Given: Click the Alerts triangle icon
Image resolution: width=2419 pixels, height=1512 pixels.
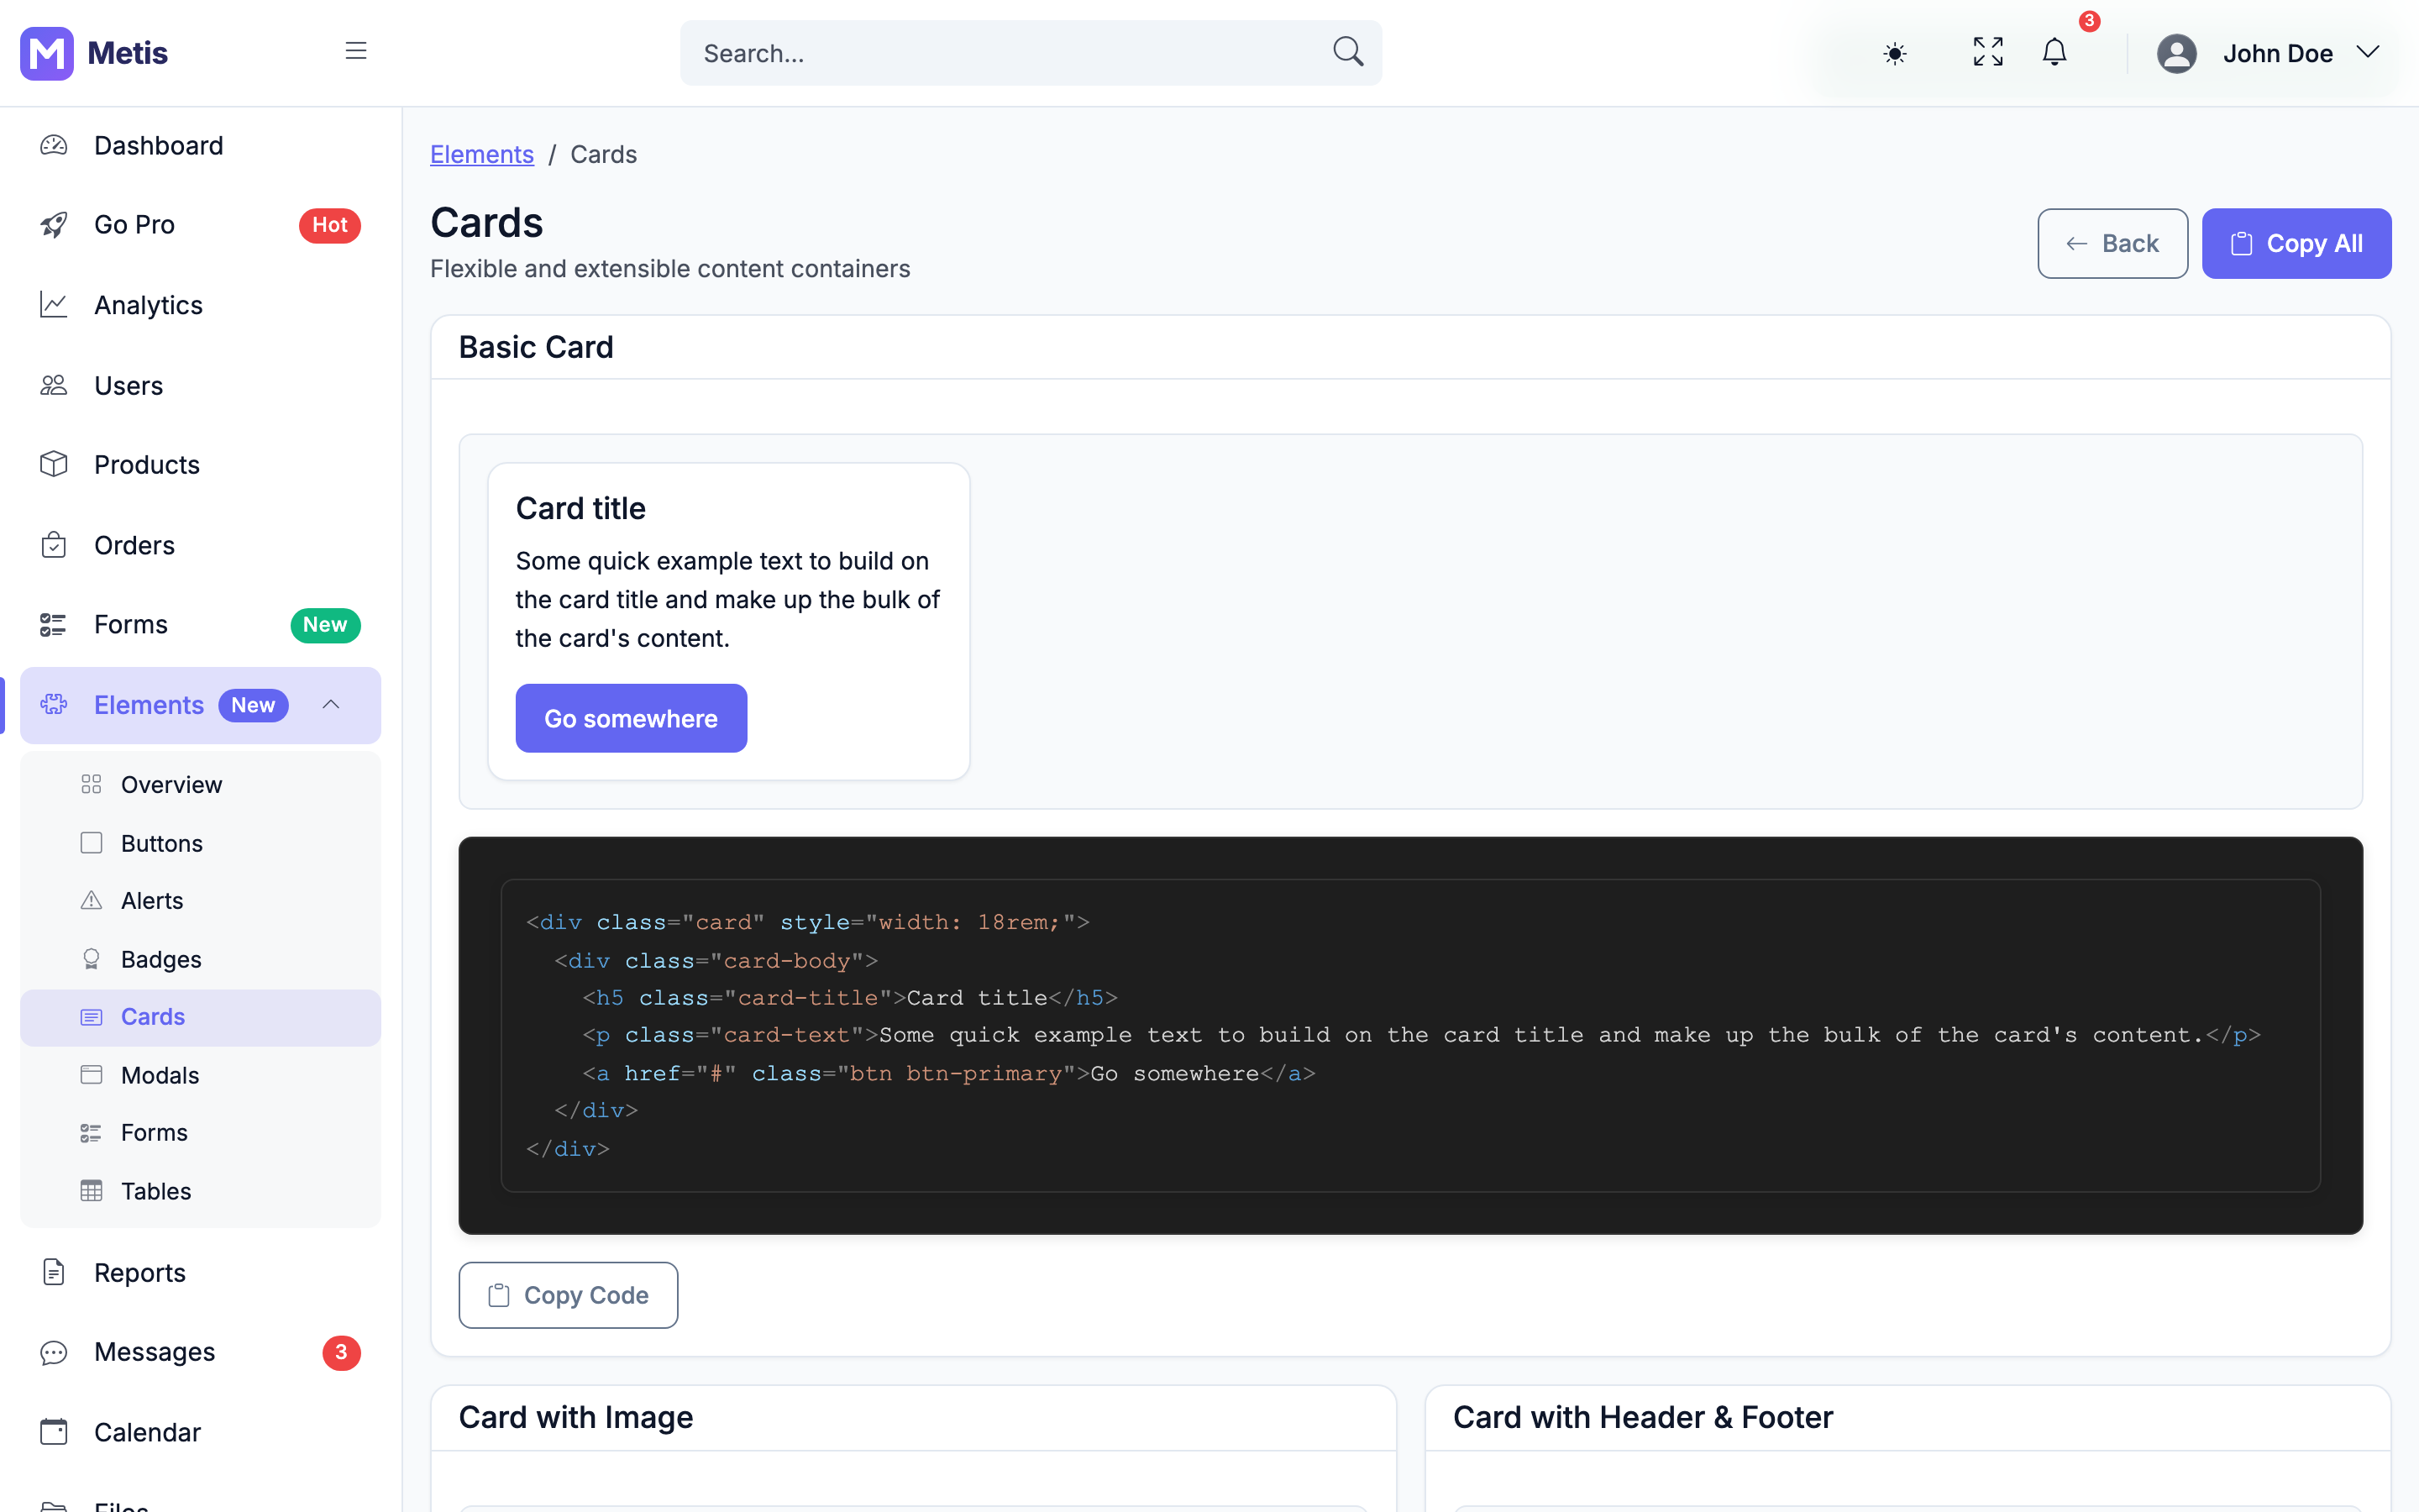Looking at the screenshot, I should (91, 901).
